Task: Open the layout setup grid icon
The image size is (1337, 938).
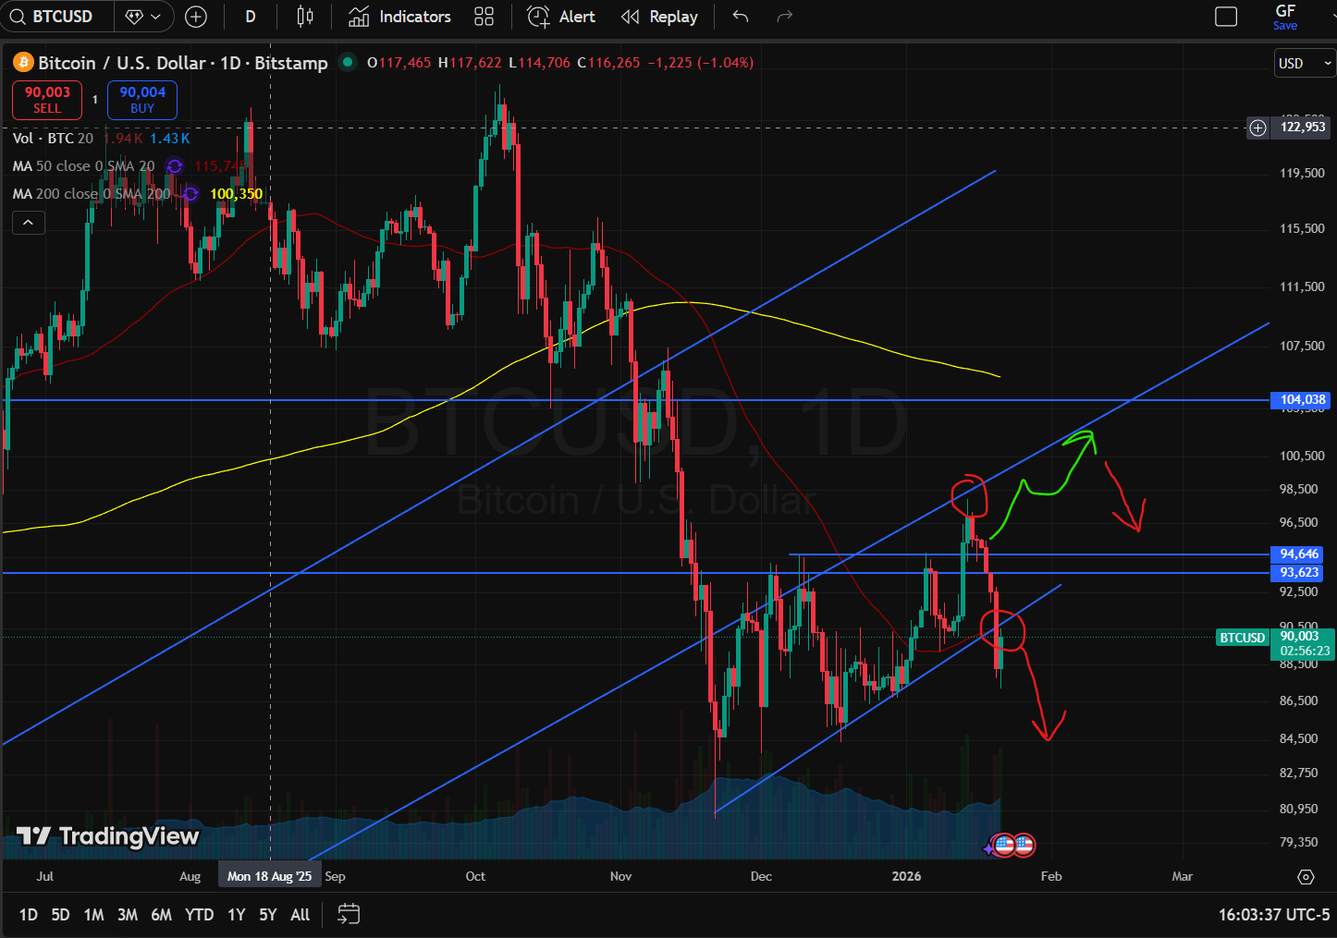Action: (x=484, y=17)
